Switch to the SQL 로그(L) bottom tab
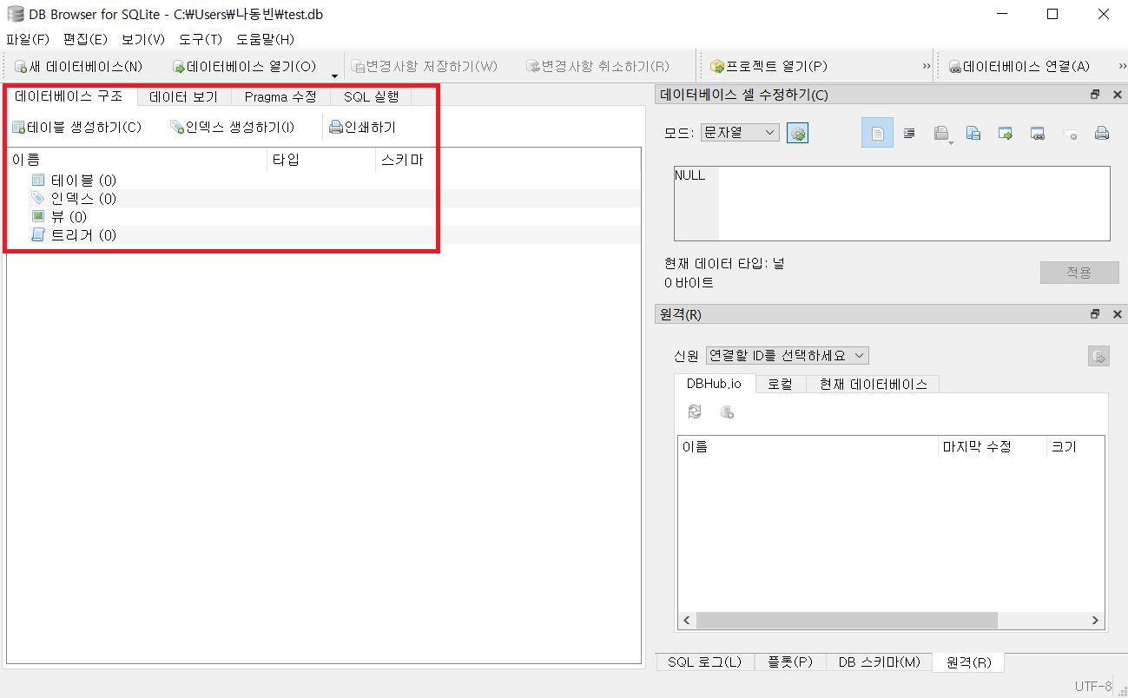The image size is (1128, 698). tap(704, 662)
